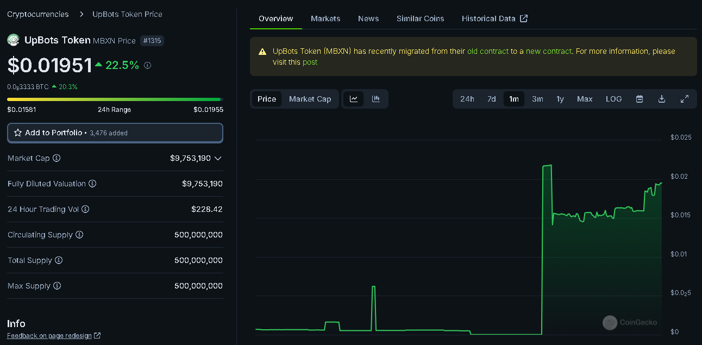Switch to the candlestick chart icon

point(375,99)
